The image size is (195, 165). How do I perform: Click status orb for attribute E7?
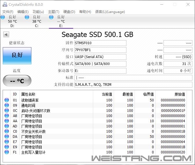pyautogui.click(x=7, y=142)
